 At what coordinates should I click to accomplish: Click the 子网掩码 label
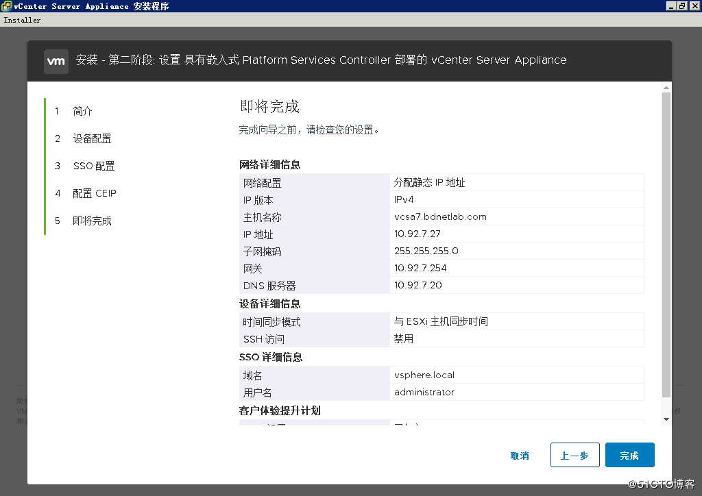point(263,251)
